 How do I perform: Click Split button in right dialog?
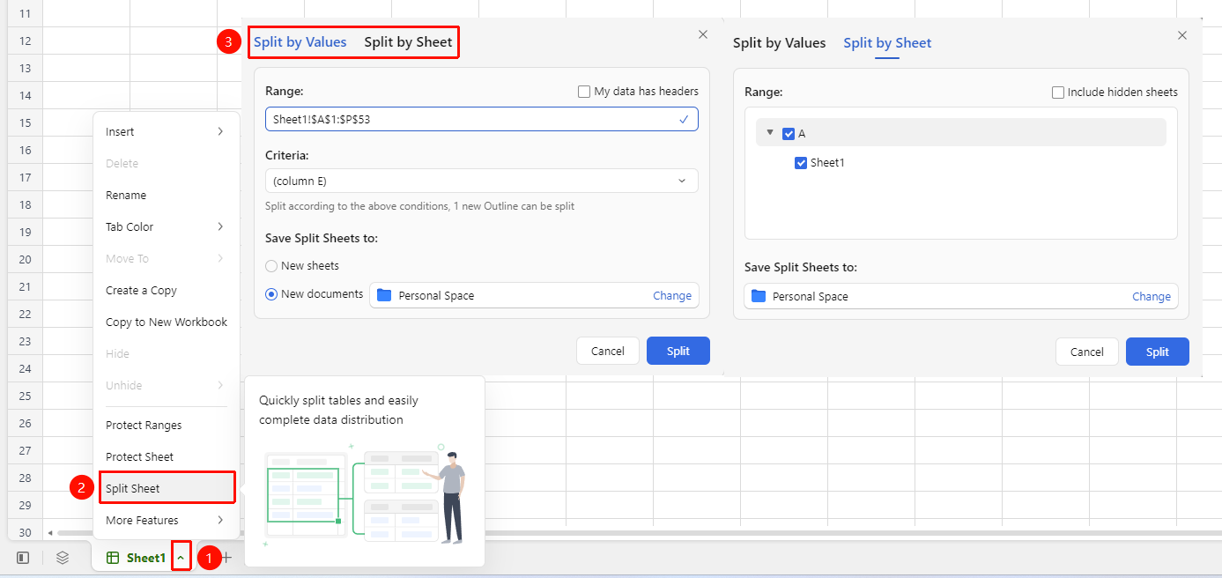[1158, 352]
